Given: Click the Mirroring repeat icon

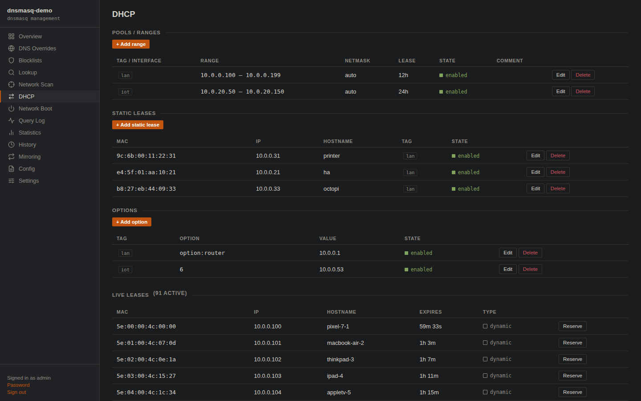Looking at the screenshot, I should (11, 157).
